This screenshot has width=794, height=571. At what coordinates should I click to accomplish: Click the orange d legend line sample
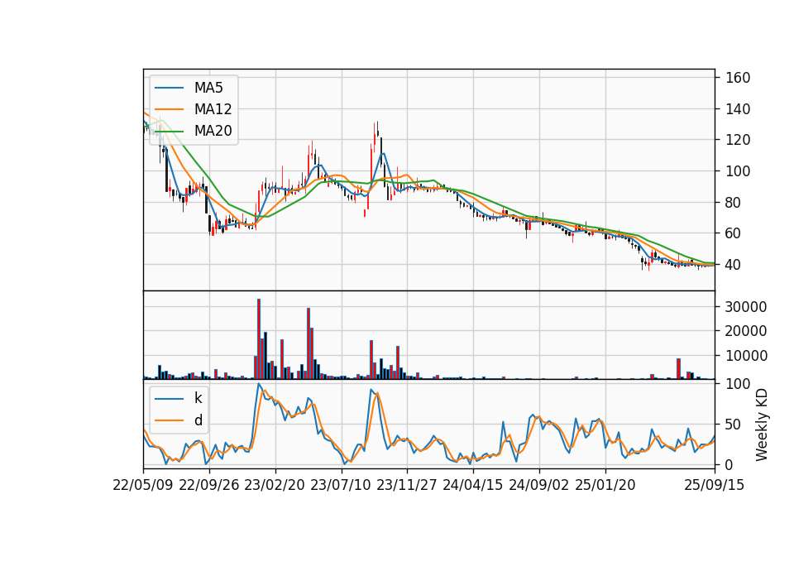[x=169, y=420]
